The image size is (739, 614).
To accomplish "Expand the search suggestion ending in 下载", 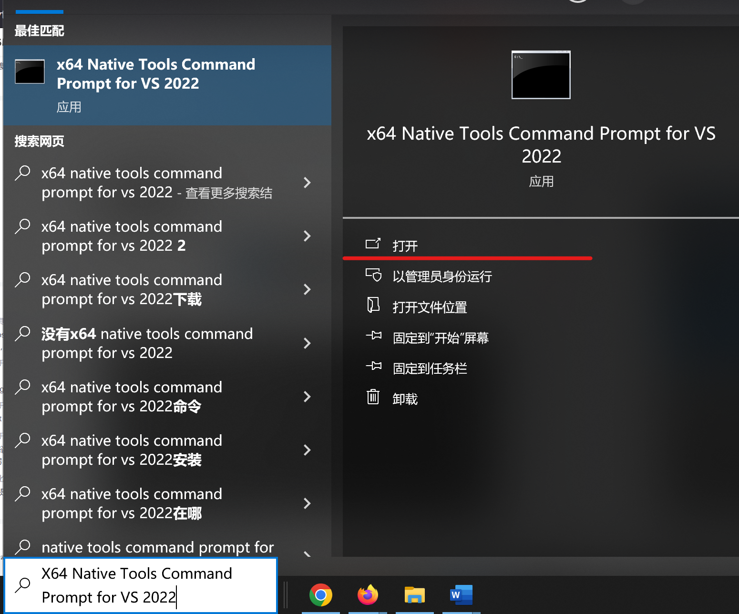I will click(x=308, y=289).
